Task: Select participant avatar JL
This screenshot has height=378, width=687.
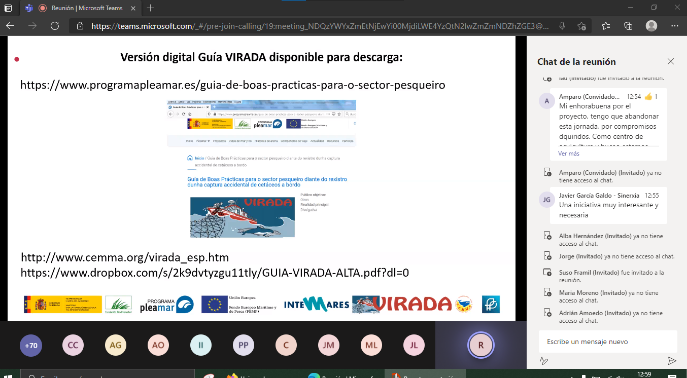Action: click(414, 346)
